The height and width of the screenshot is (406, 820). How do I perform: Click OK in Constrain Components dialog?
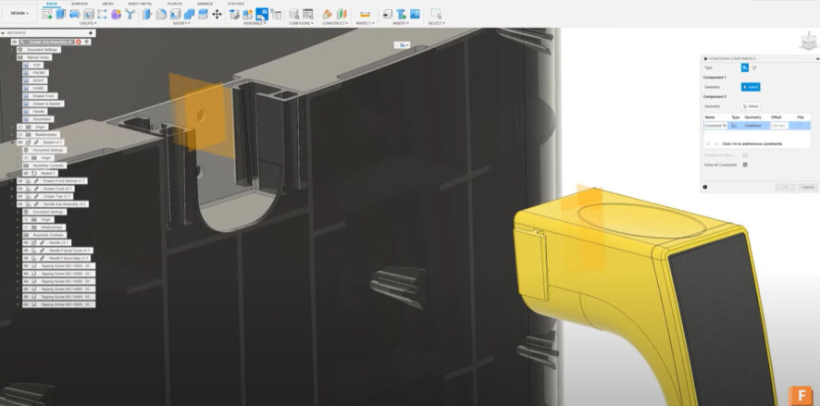[785, 187]
